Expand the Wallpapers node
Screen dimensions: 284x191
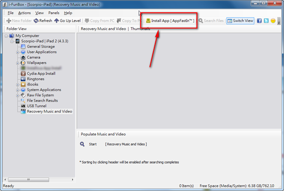18,63
